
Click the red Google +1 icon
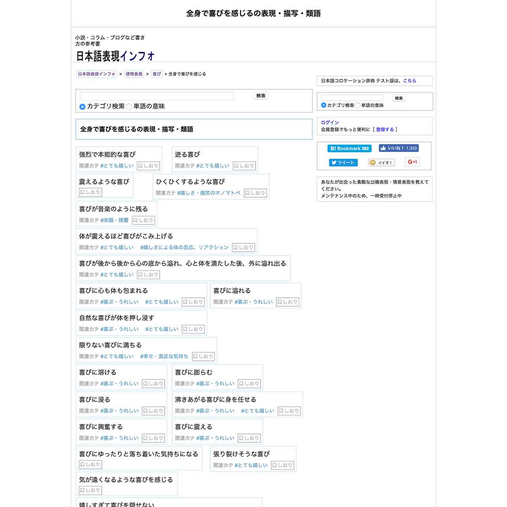click(x=412, y=161)
